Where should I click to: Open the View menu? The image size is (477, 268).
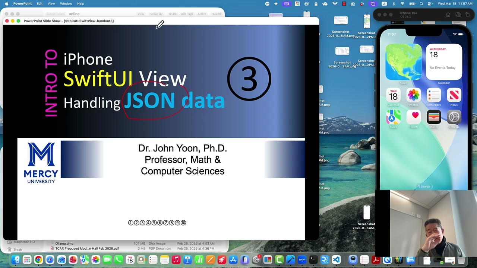51,3
